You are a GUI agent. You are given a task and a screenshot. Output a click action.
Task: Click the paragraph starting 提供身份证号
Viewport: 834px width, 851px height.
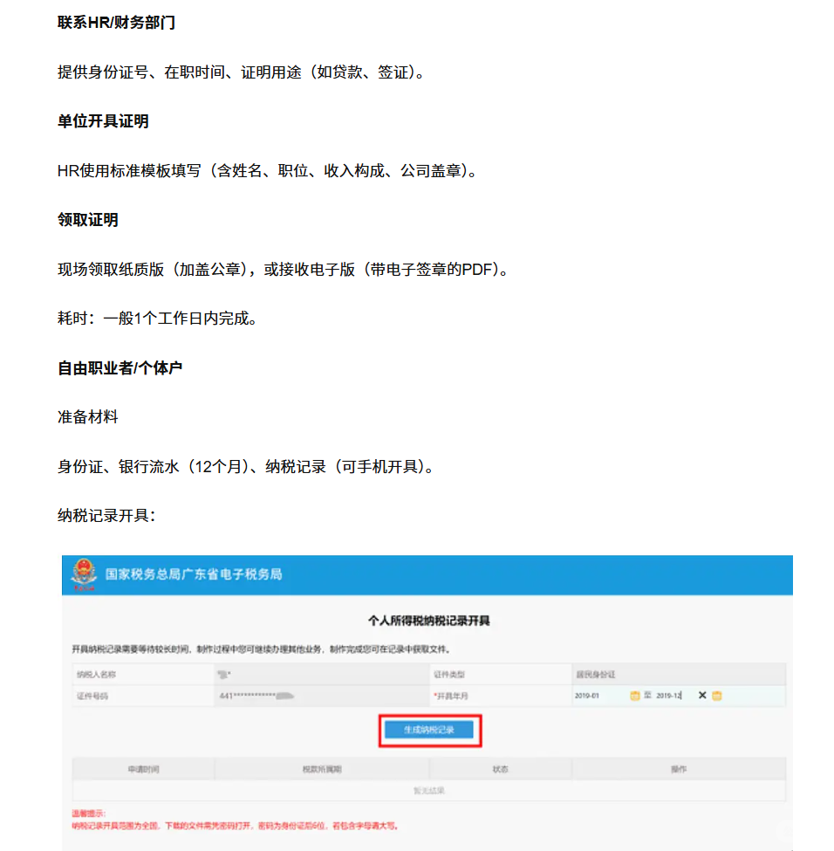coord(242,72)
